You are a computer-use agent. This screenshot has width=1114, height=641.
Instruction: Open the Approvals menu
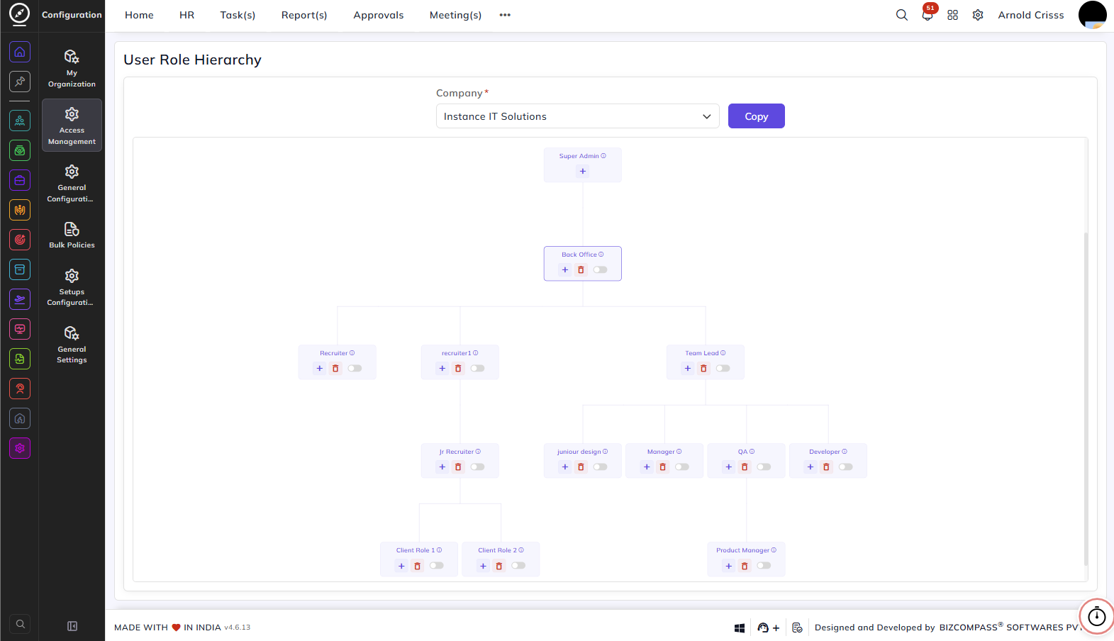(x=379, y=15)
